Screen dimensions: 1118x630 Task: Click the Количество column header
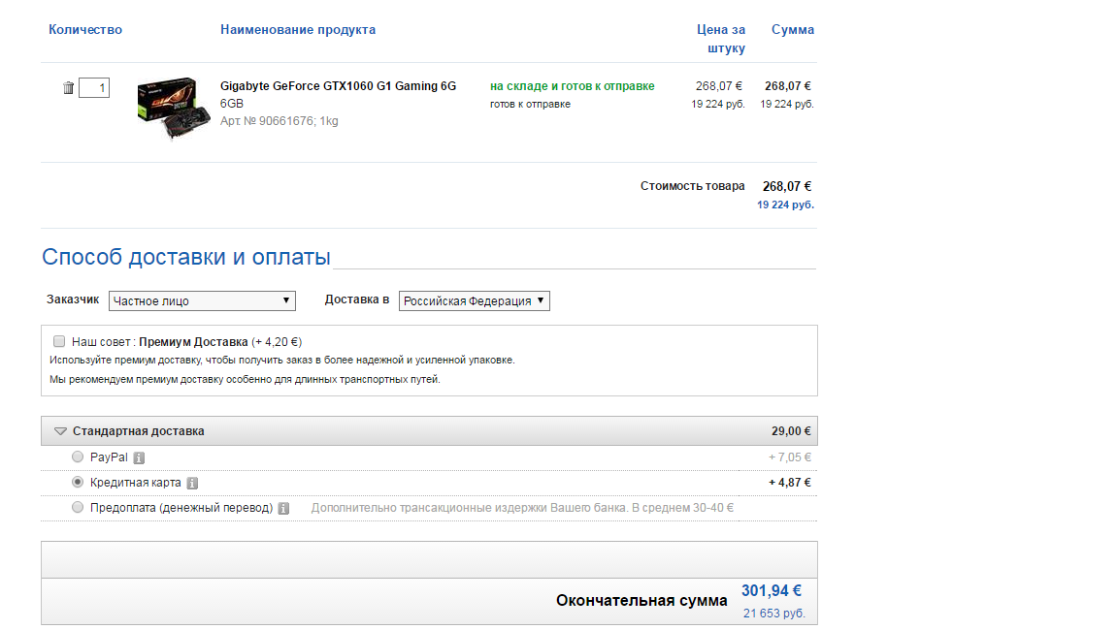pyautogui.click(x=85, y=30)
